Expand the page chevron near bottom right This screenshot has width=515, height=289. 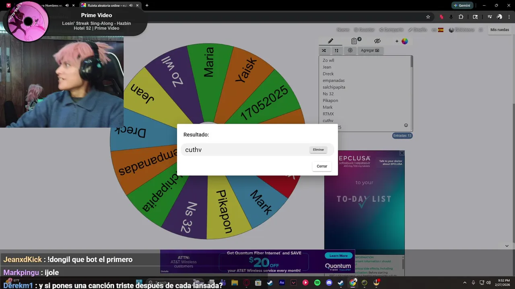point(507,246)
